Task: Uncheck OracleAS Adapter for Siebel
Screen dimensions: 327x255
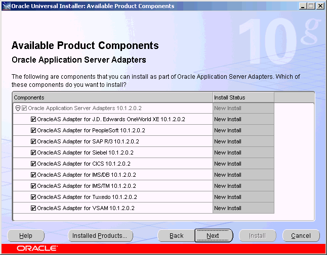Action: 33,152
